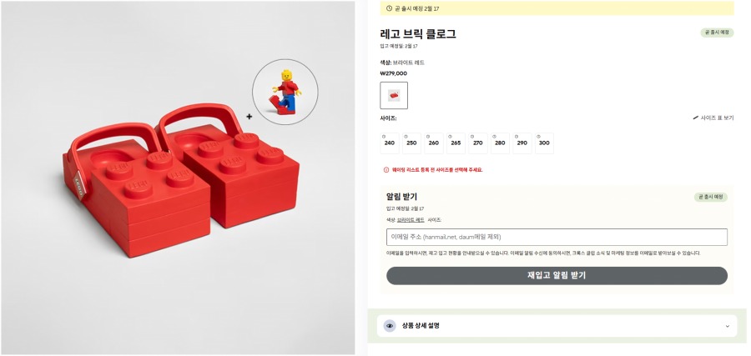Click the plus sign next to the minifigure
Viewport: 751px width, 356px height.
pos(249,117)
